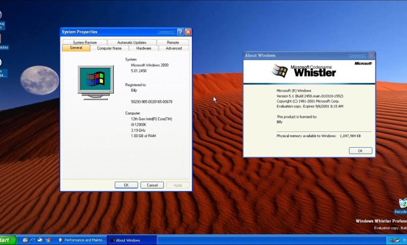407x245 pixels.
Task: Click the "1,047,984 KB" memory value
Action: click(350, 136)
